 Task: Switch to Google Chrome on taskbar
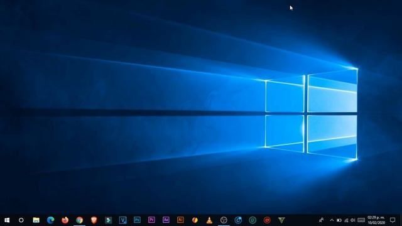(x=80, y=220)
